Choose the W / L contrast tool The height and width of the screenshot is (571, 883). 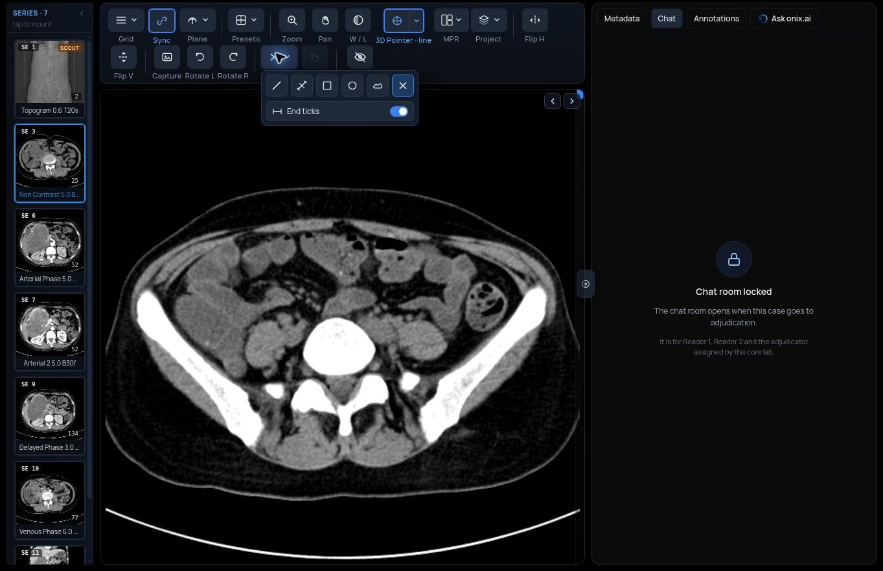coord(358,20)
